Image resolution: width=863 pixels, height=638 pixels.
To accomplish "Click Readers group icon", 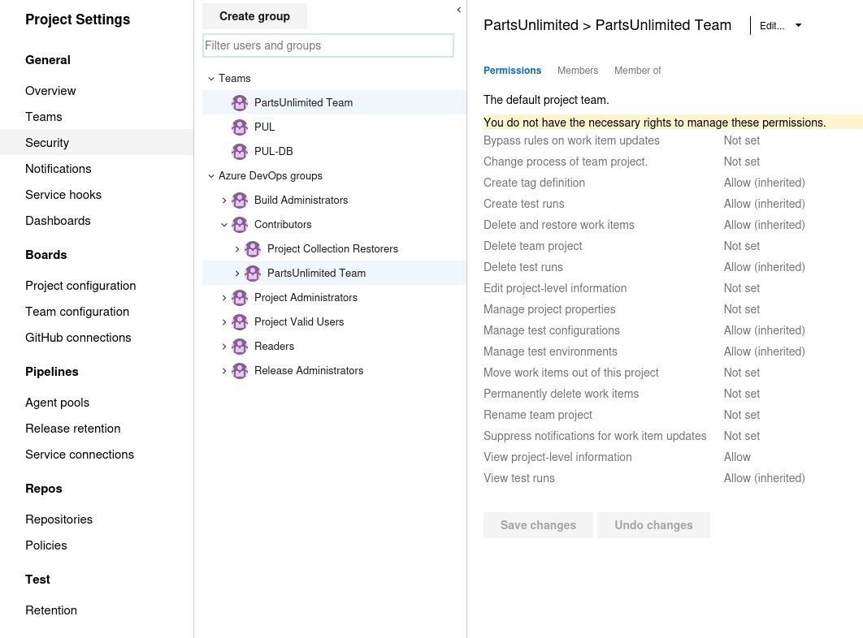I will pos(240,346).
